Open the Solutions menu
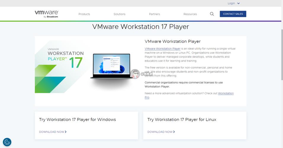 pos(119,14)
